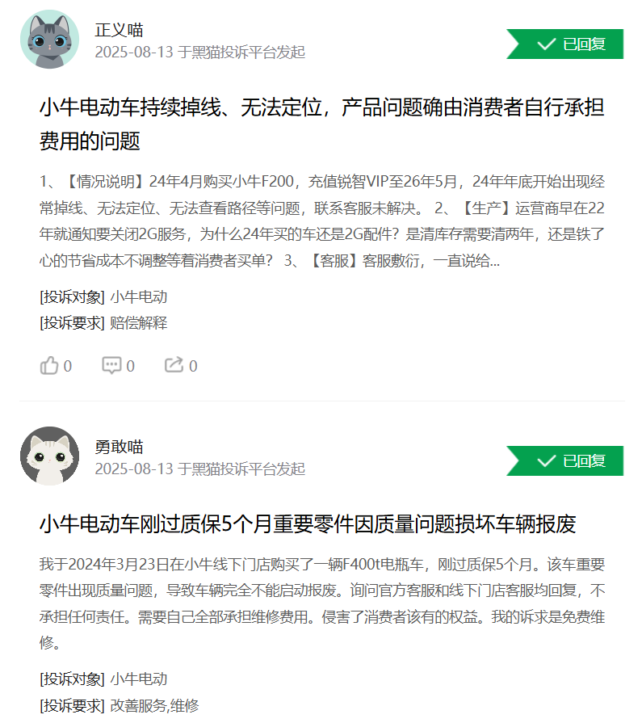Open complaint titled 小牛电动车持续掉线、无法定位
Image resolution: width=642 pixels, height=723 pixels.
(x=321, y=124)
